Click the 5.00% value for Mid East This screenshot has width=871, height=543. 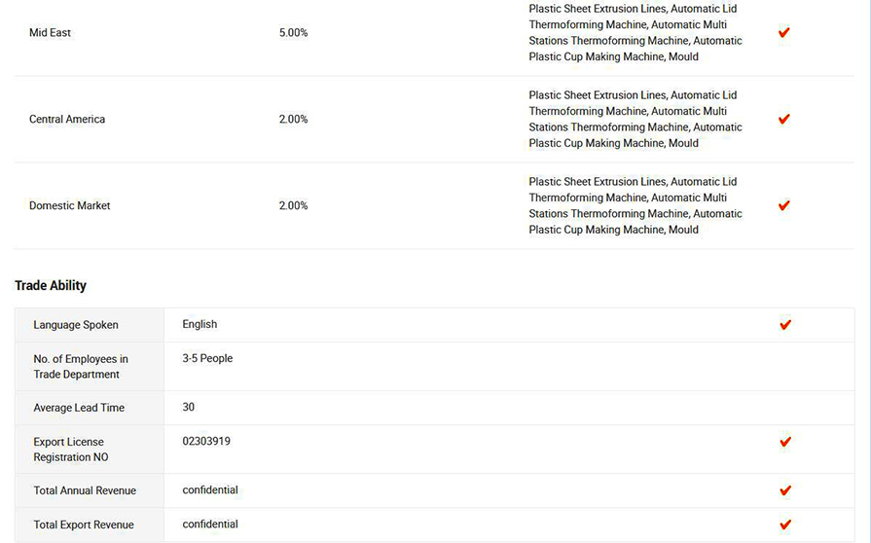click(x=293, y=33)
